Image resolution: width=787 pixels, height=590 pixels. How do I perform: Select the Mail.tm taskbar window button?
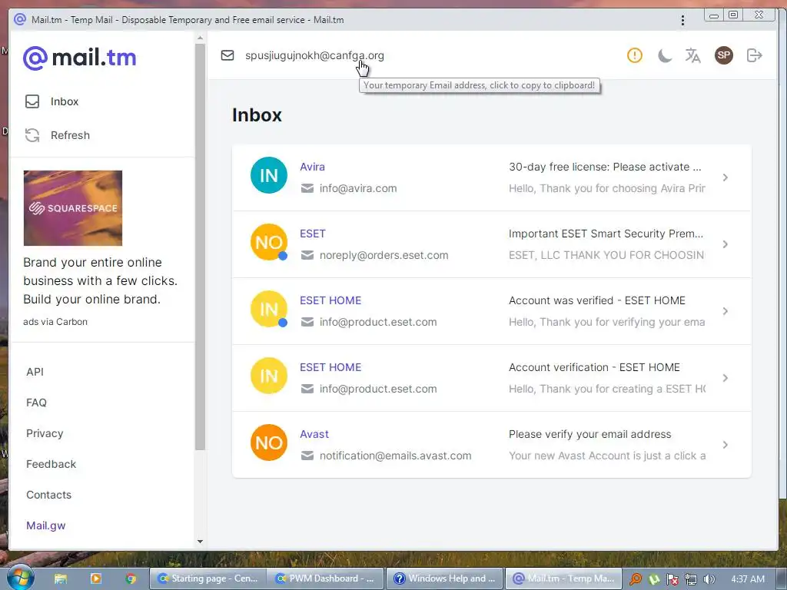tap(563, 578)
